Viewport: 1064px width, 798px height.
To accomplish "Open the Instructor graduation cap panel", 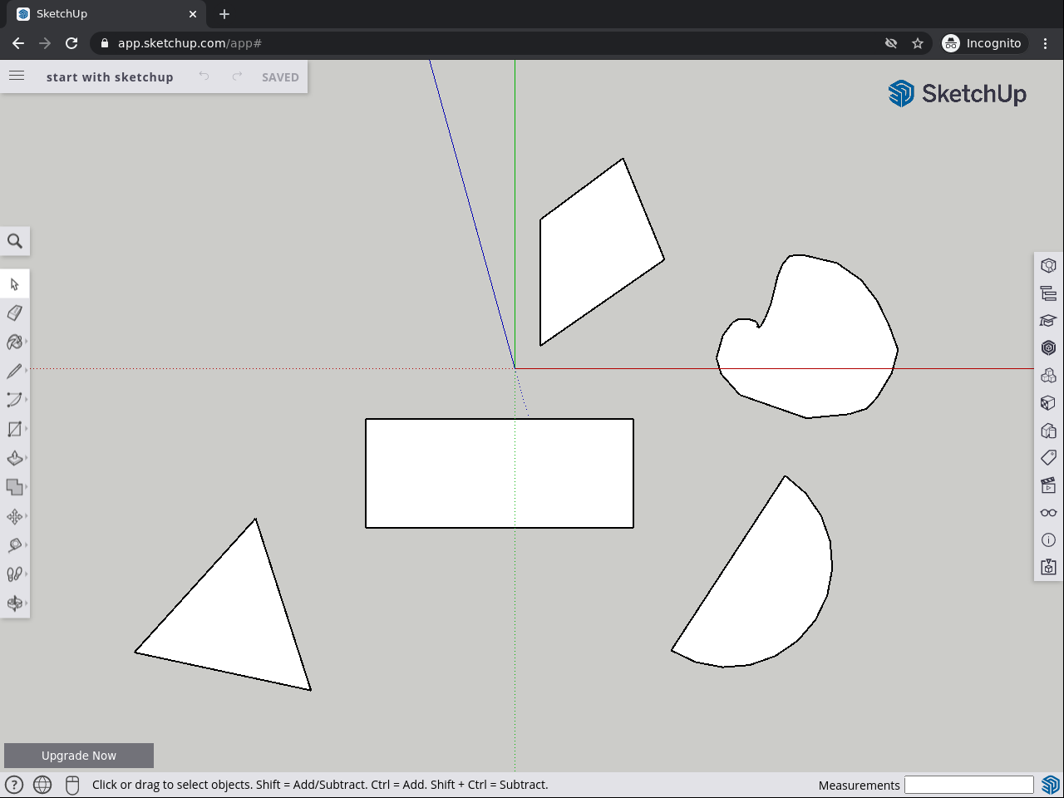I will 1048,321.
